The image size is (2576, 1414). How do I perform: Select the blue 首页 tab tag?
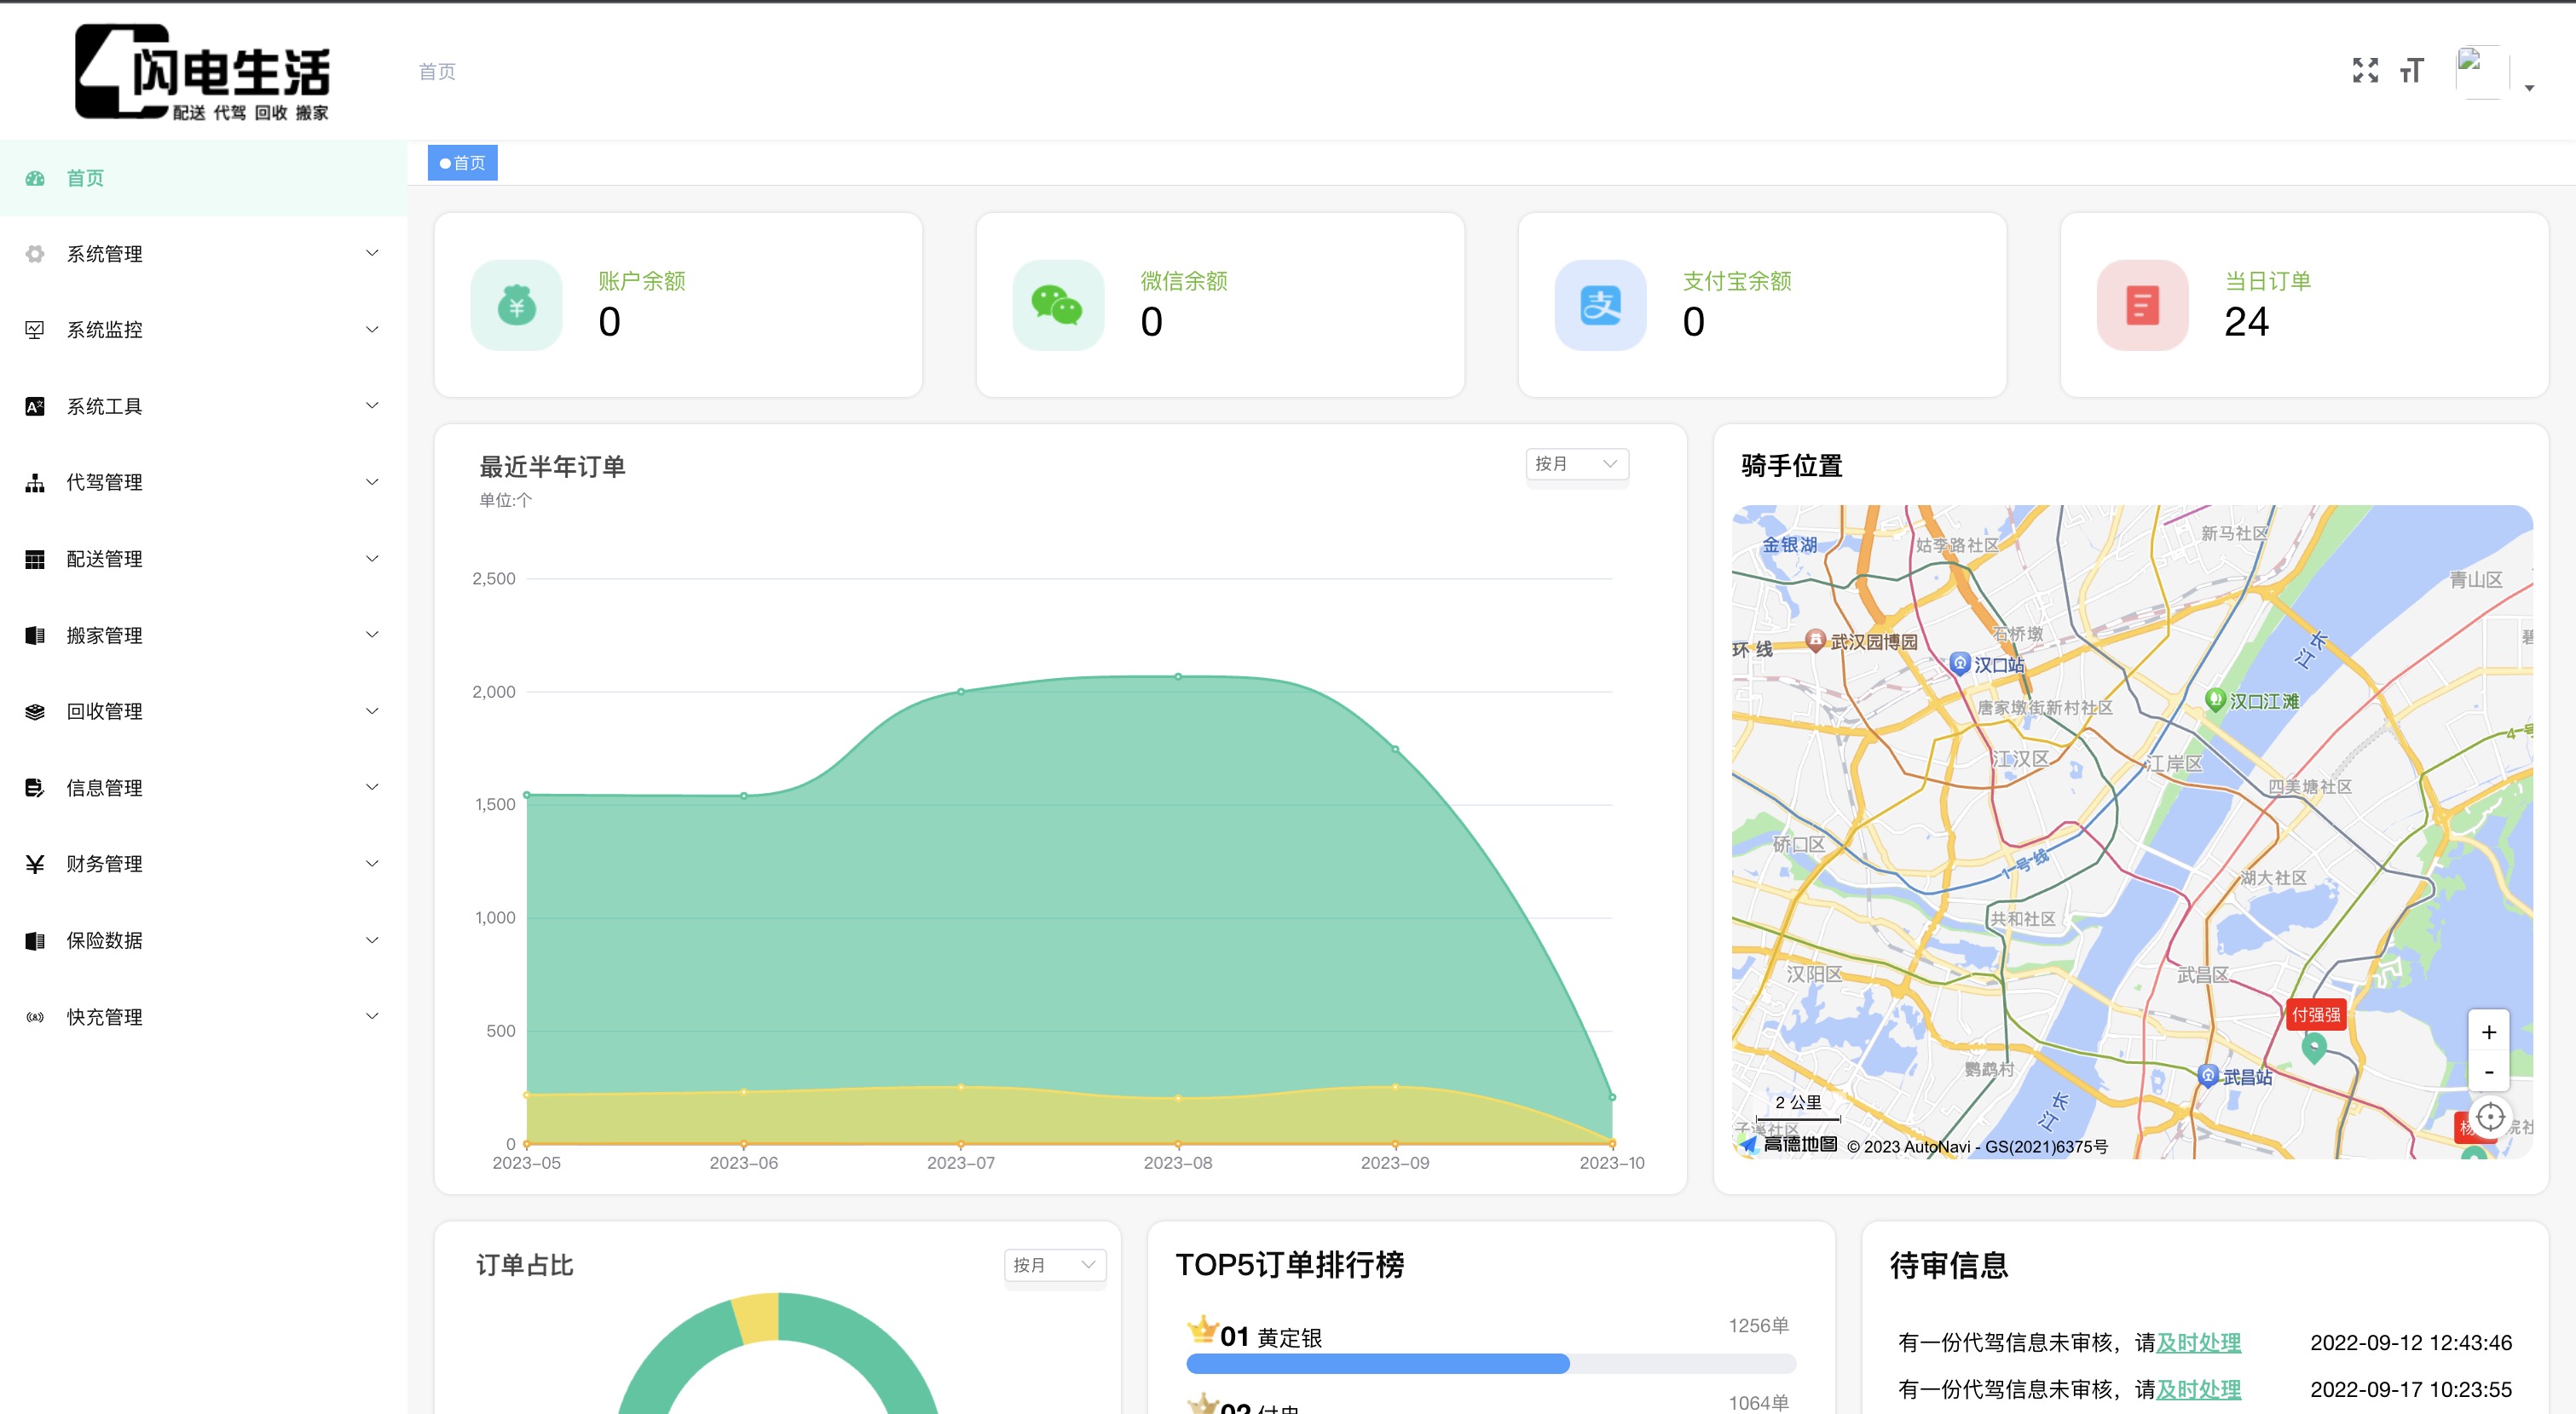[x=462, y=163]
